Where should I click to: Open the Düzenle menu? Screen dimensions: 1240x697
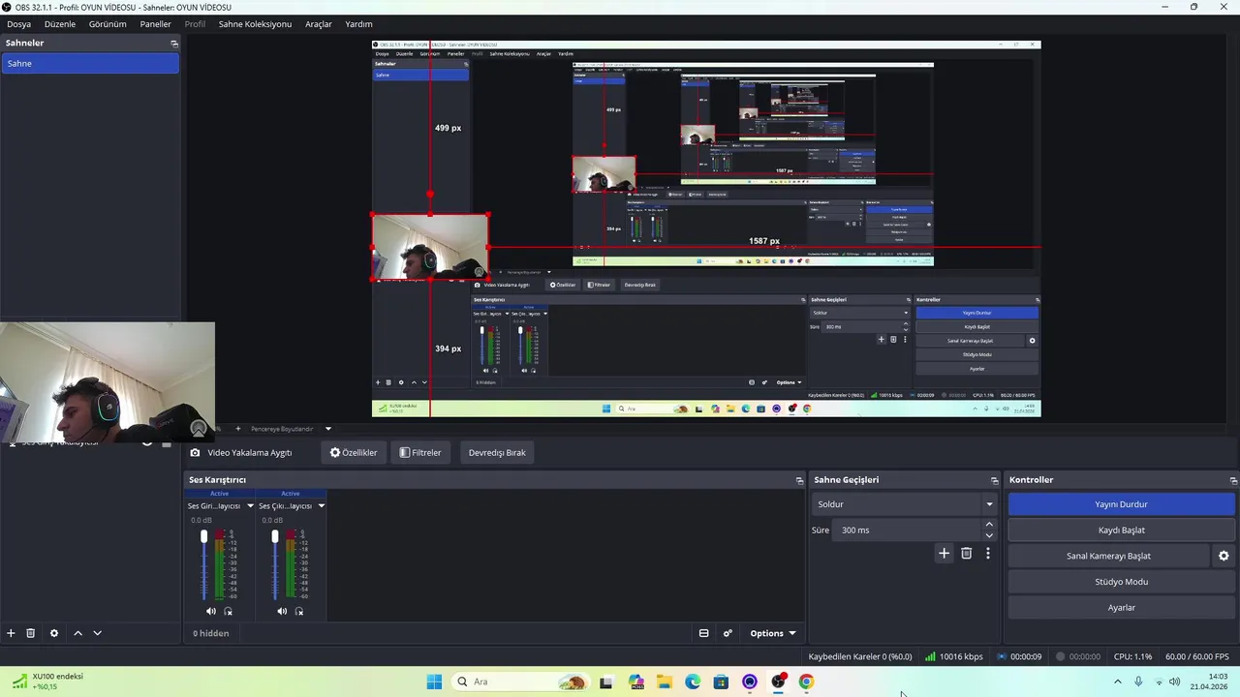60,24
